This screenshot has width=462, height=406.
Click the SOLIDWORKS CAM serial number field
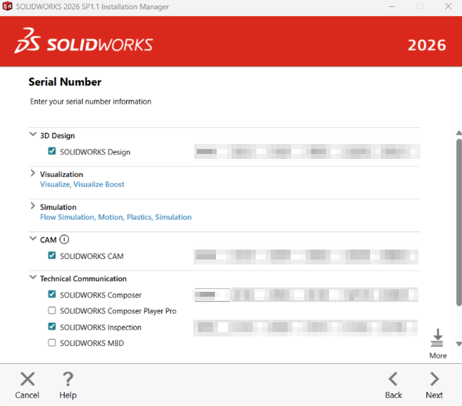tap(306, 256)
